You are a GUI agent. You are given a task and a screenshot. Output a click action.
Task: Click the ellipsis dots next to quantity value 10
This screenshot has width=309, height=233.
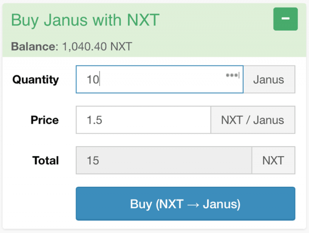click(x=231, y=76)
